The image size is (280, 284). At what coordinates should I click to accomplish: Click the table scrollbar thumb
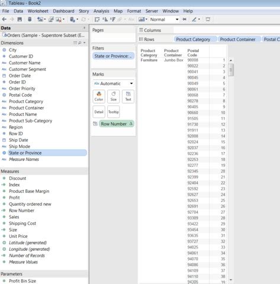231,70
